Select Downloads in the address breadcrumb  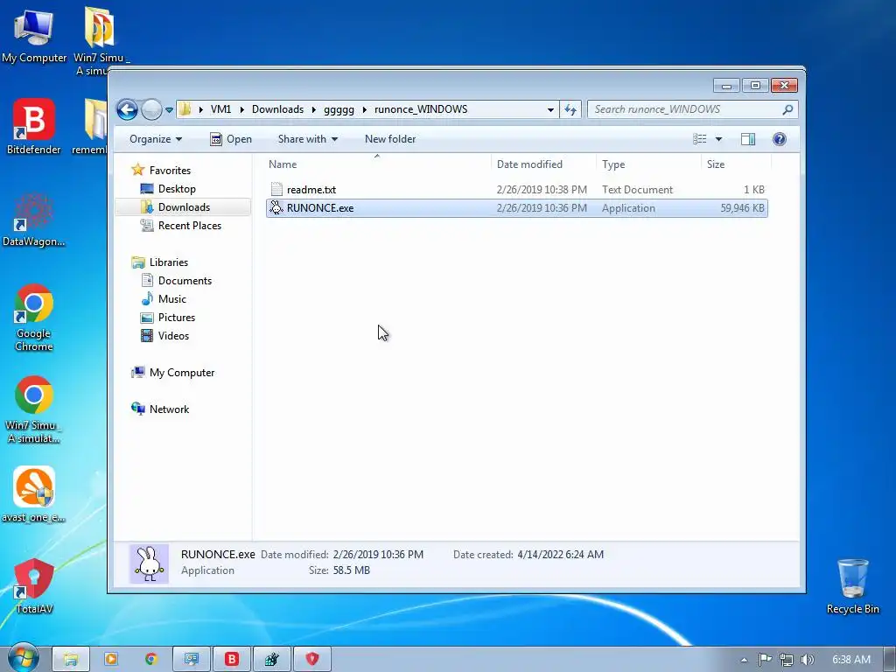point(277,109)
